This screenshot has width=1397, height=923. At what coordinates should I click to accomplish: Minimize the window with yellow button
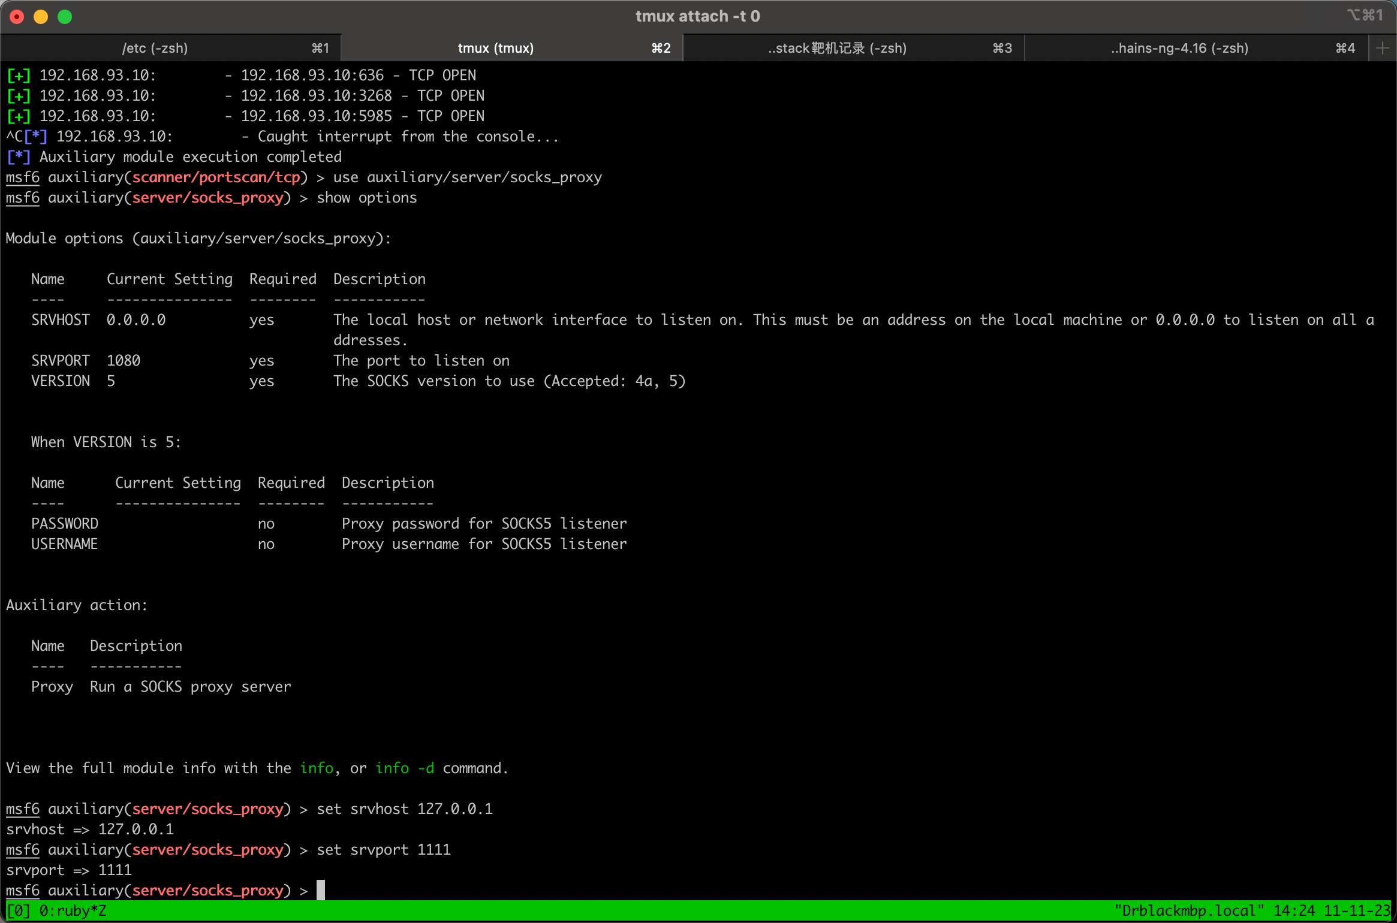[41, 17]
